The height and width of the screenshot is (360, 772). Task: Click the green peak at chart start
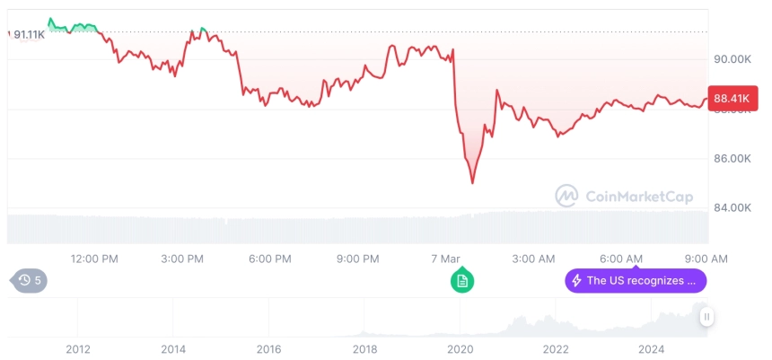pyautogui.click(x=50, y=20)
